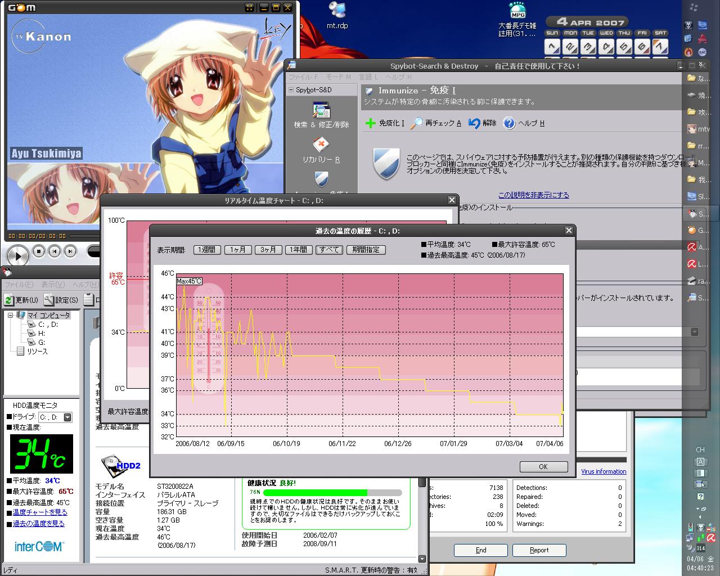Click the 期間指定 custom period button
The width and height of the screenshot is (720, 576).
(366, 250)
